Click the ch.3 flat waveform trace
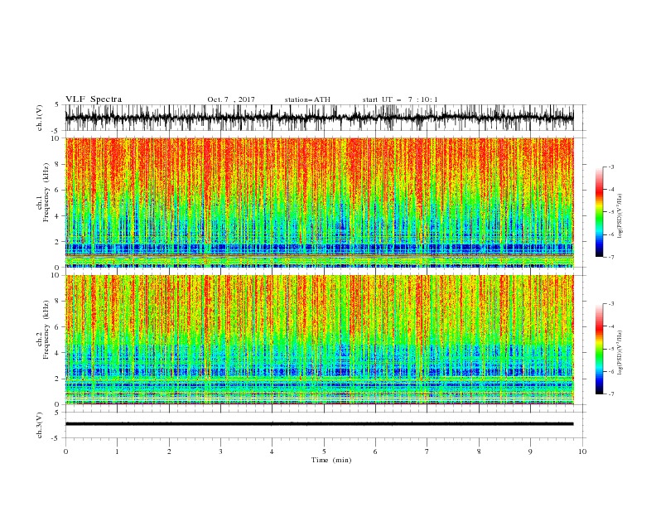The image size is (656, 507). (x=319, y=424)
